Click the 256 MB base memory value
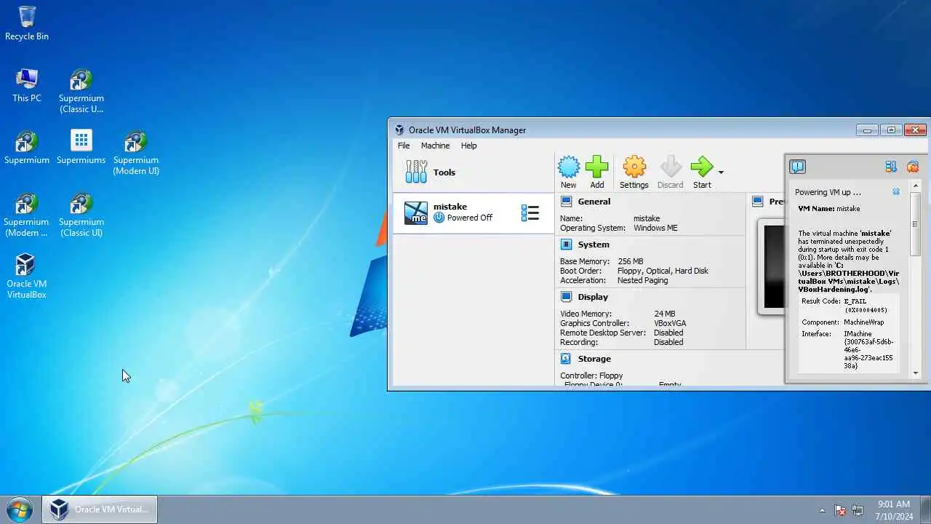 [630, 261]
